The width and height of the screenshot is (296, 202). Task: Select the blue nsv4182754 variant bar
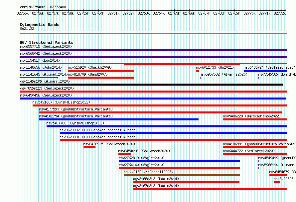tap(119, 119)
